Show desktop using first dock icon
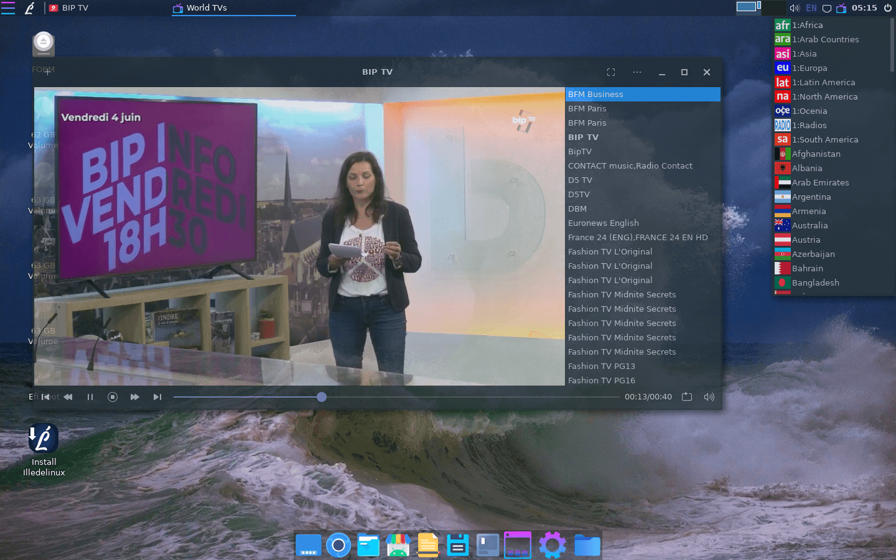This screenshot has height=560, width=896. tap(309, 545)
